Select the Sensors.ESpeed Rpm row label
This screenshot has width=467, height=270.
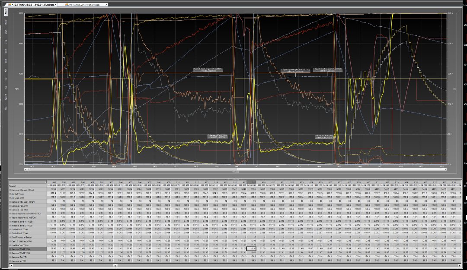click(x=27, y=190)
